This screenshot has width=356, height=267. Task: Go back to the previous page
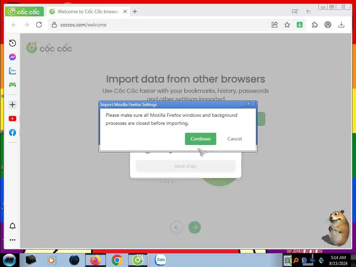coord(14,25)
